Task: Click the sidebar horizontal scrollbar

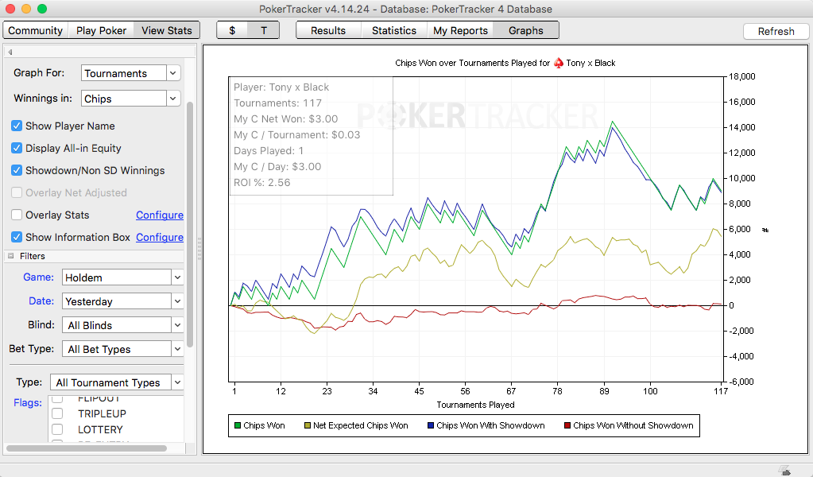Action: click(x=86, y=448)
